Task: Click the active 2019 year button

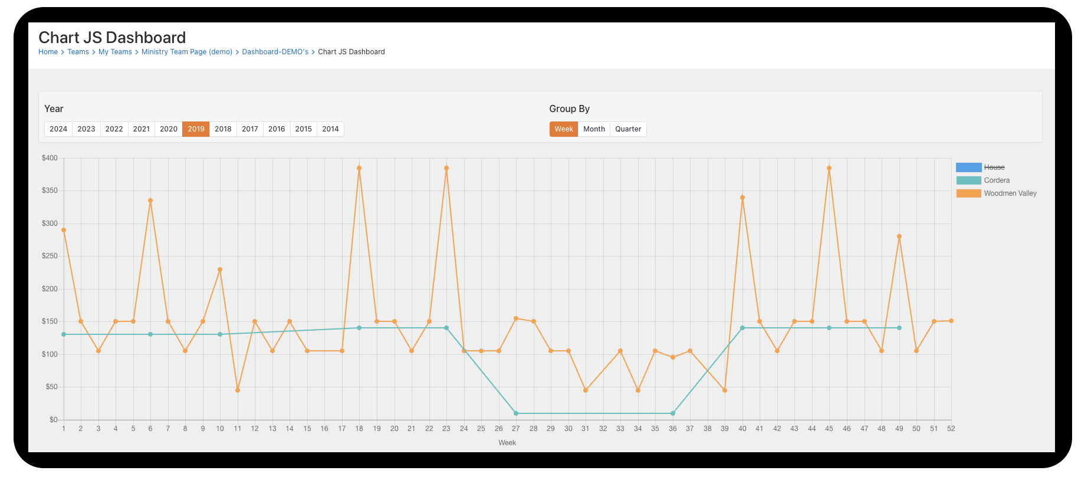Action: point(196,129)
